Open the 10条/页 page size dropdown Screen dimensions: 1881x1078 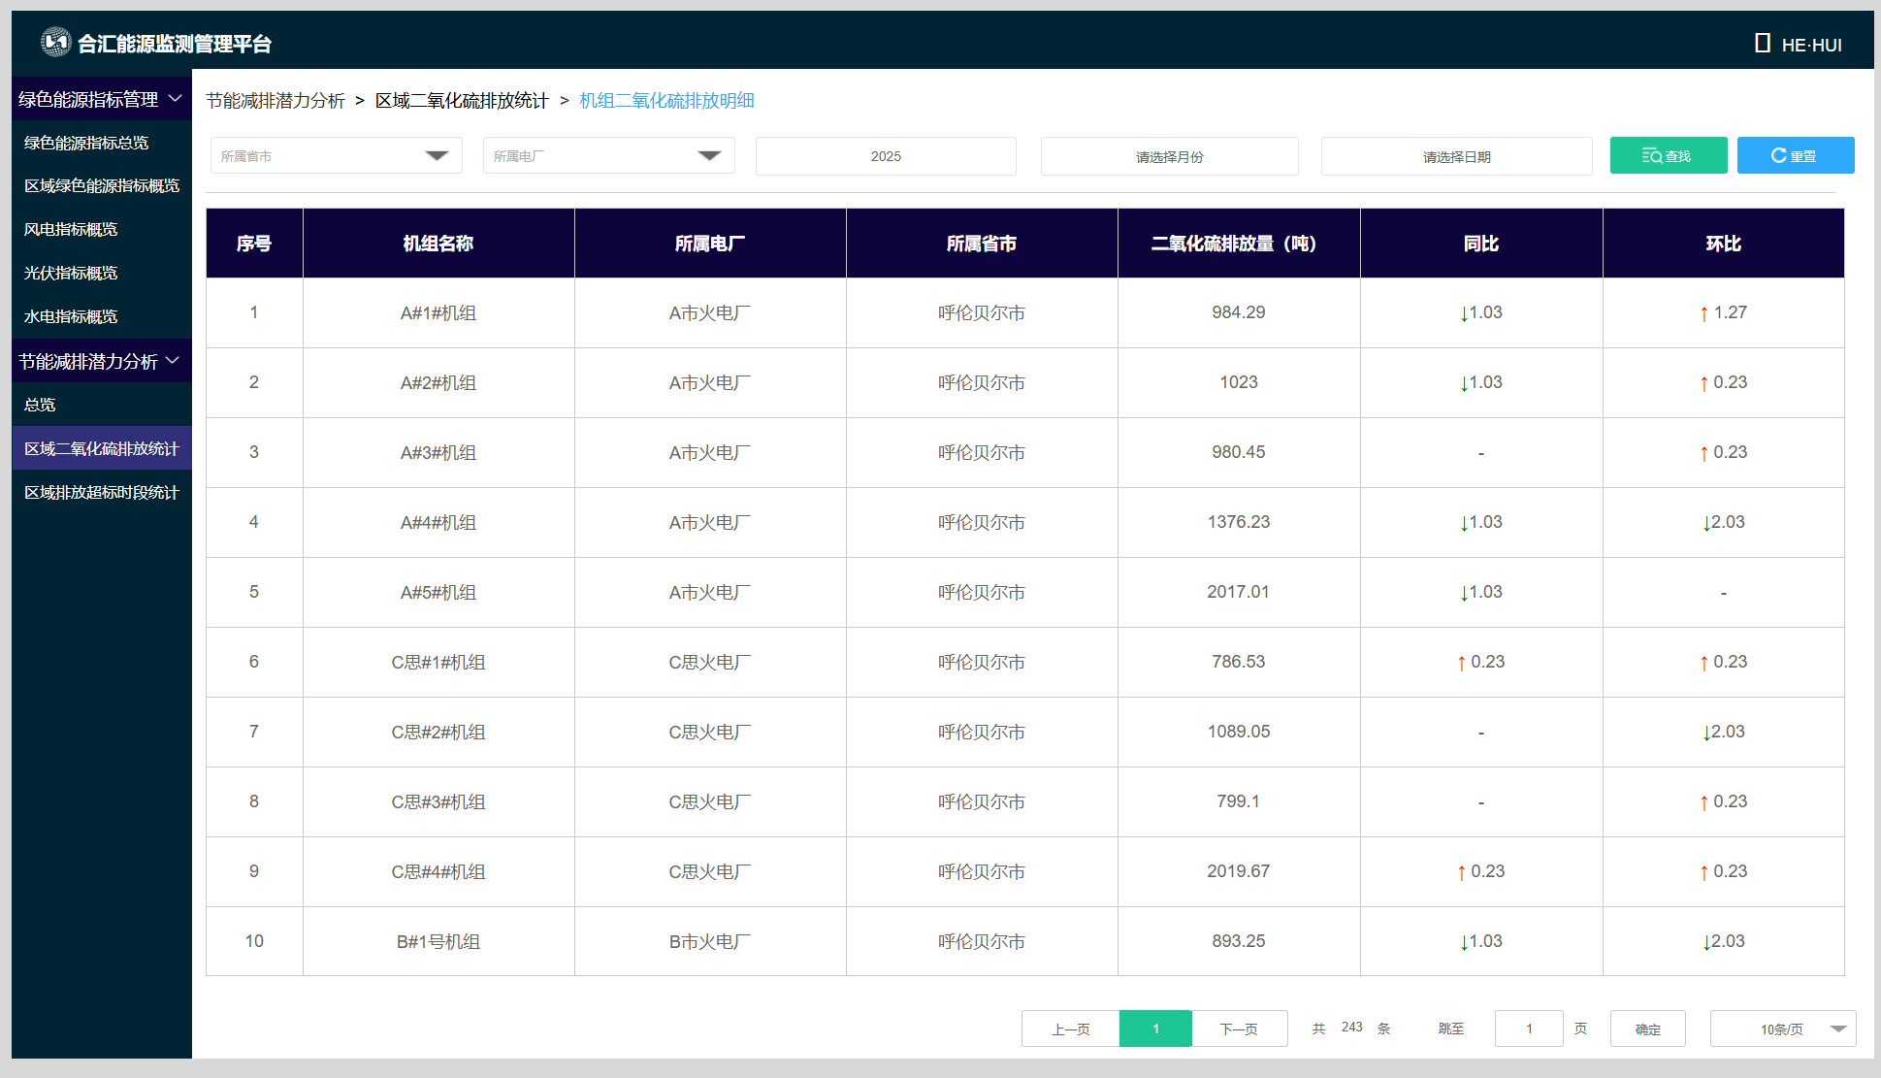click(1782, 1029)
